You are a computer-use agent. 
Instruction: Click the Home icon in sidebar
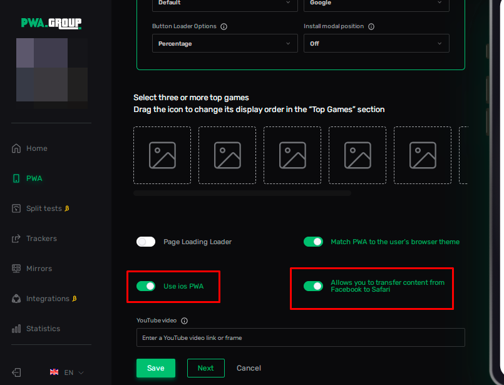pyautogui.click(x=16, y=148)
